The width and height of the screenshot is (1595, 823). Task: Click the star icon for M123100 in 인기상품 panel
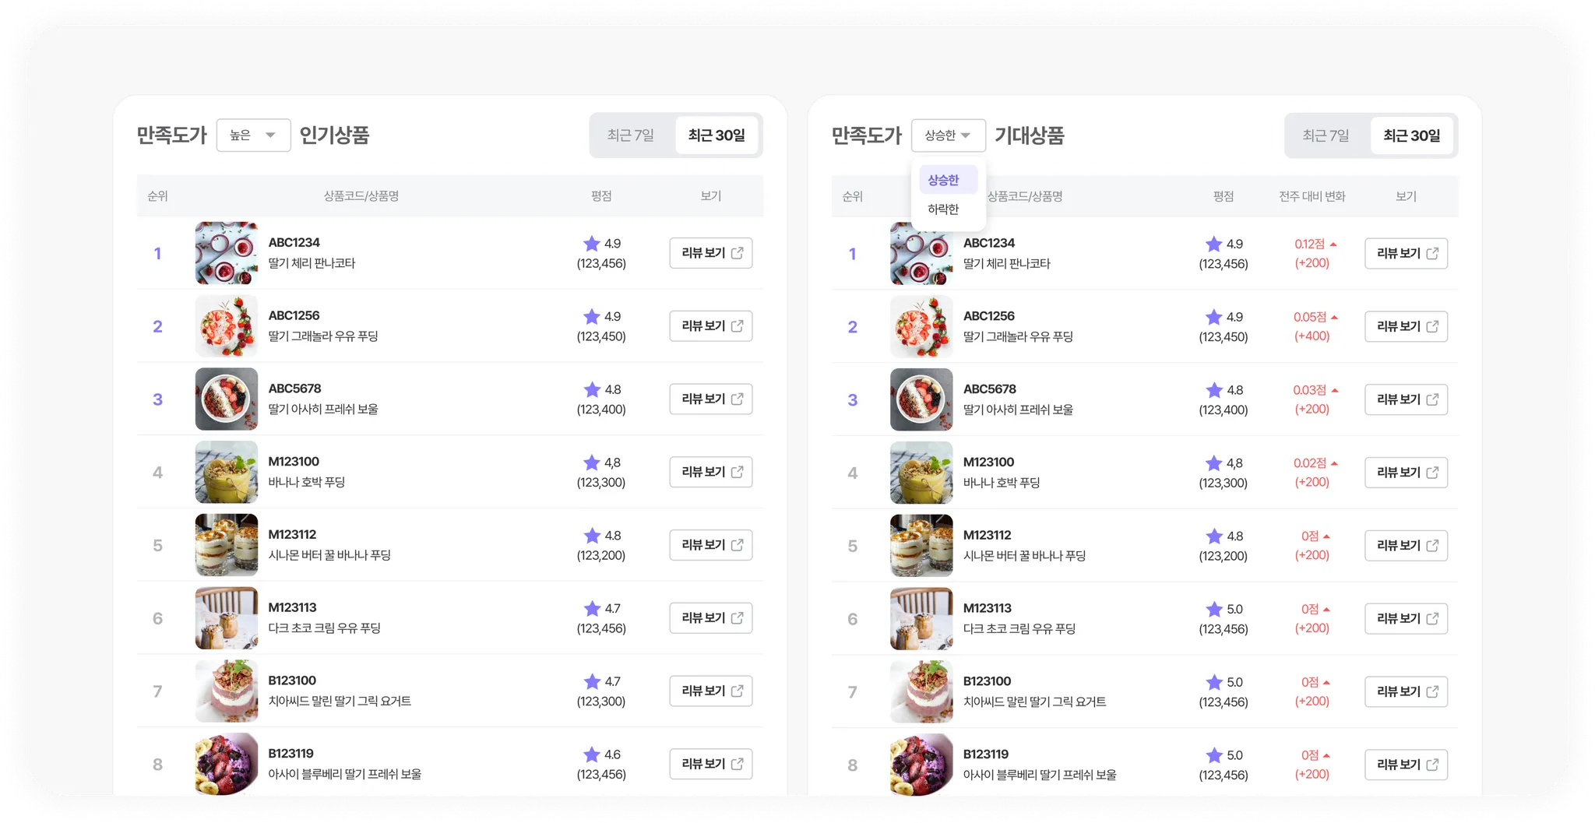[x=592, y=462]
